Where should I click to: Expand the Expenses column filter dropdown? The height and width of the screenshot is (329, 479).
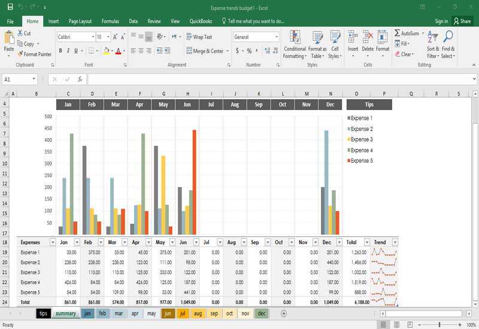52,242
